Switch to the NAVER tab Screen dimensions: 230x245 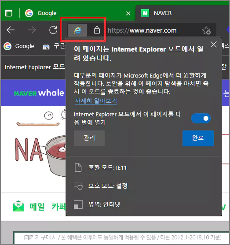183,13
